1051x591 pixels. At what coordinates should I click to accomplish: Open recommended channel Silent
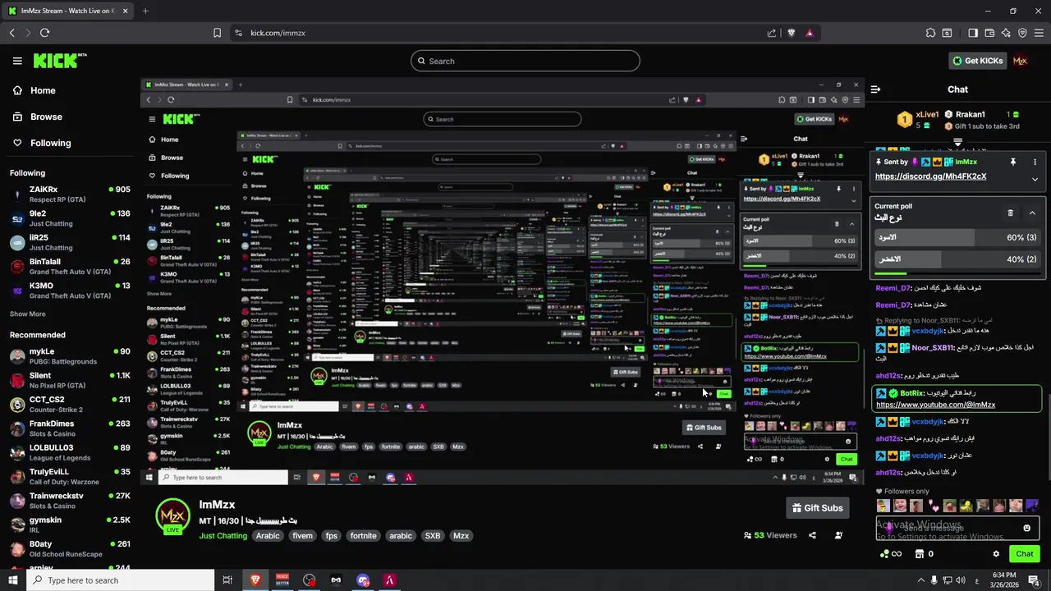pos(70,380)
